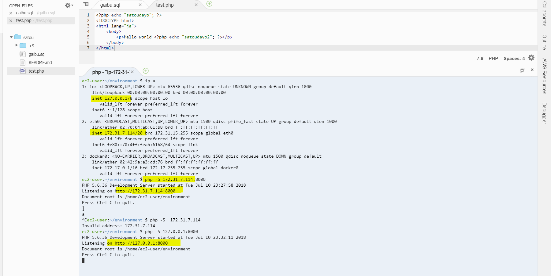Add a new editor tab with plus

tap(209, 4)
